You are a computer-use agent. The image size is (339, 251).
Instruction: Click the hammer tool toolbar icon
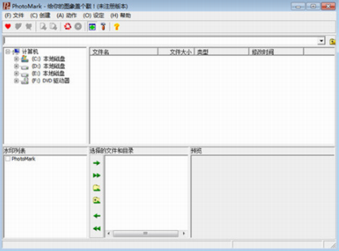[x=103, y=26]
